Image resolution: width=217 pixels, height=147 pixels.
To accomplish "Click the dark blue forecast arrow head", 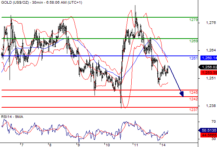I will 182,94.
